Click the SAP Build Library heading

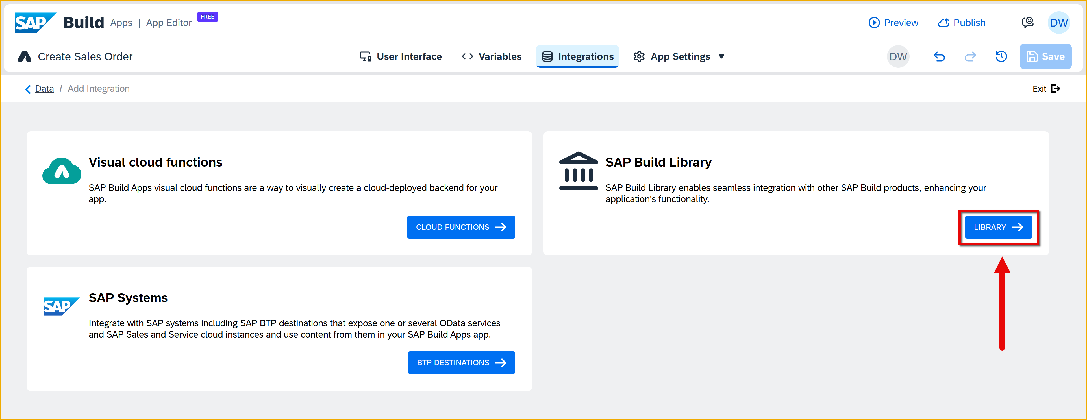tap(658, 162)
